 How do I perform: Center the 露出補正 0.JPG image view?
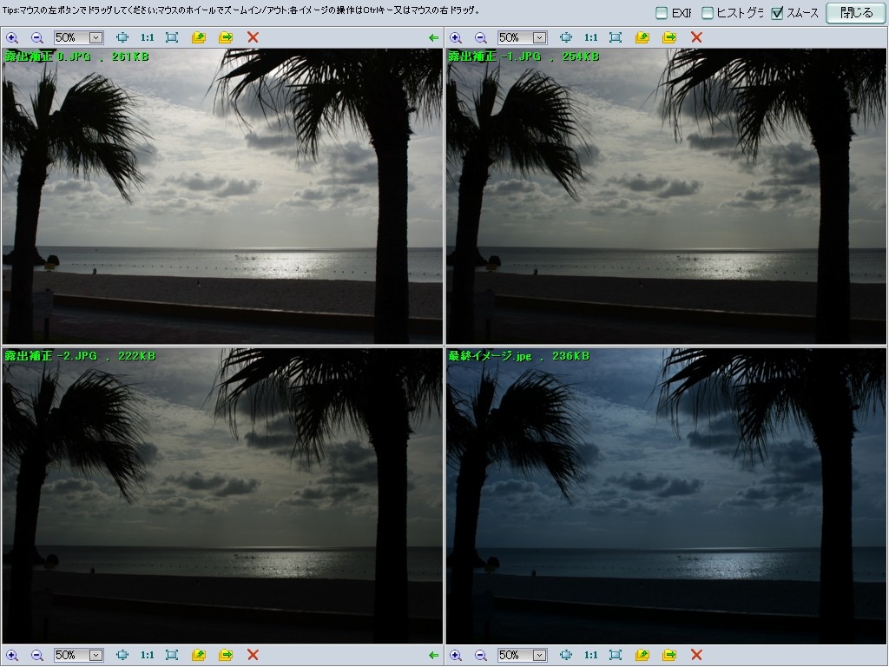tap(122, 37)
